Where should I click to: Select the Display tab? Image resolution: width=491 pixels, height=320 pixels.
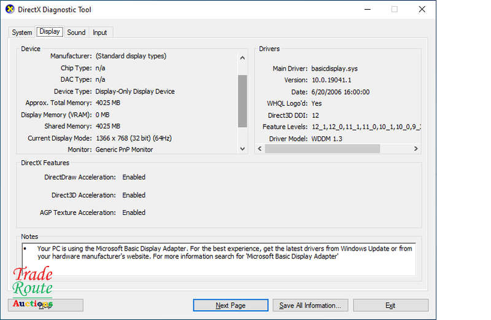(x=50, y=32)
